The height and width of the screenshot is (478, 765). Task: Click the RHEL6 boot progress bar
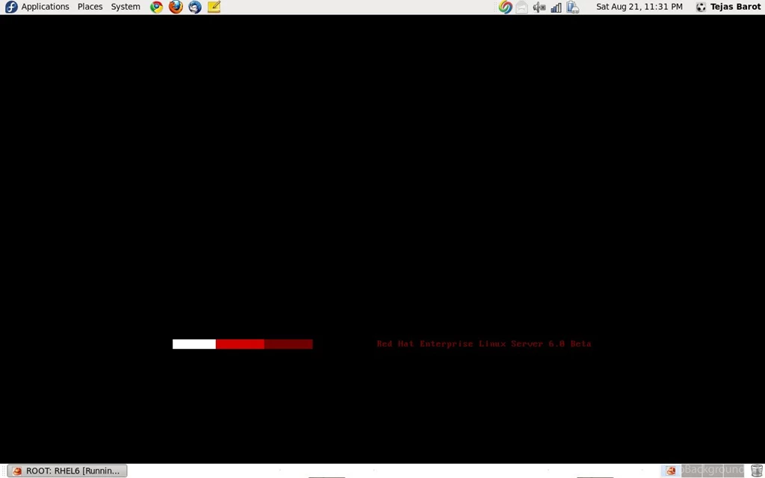click(x=242, y=344)
